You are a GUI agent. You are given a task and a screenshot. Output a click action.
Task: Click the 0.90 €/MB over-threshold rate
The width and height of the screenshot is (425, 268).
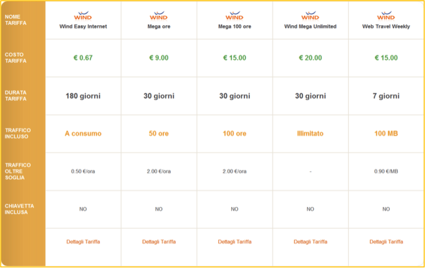click(x=386, y=172)
